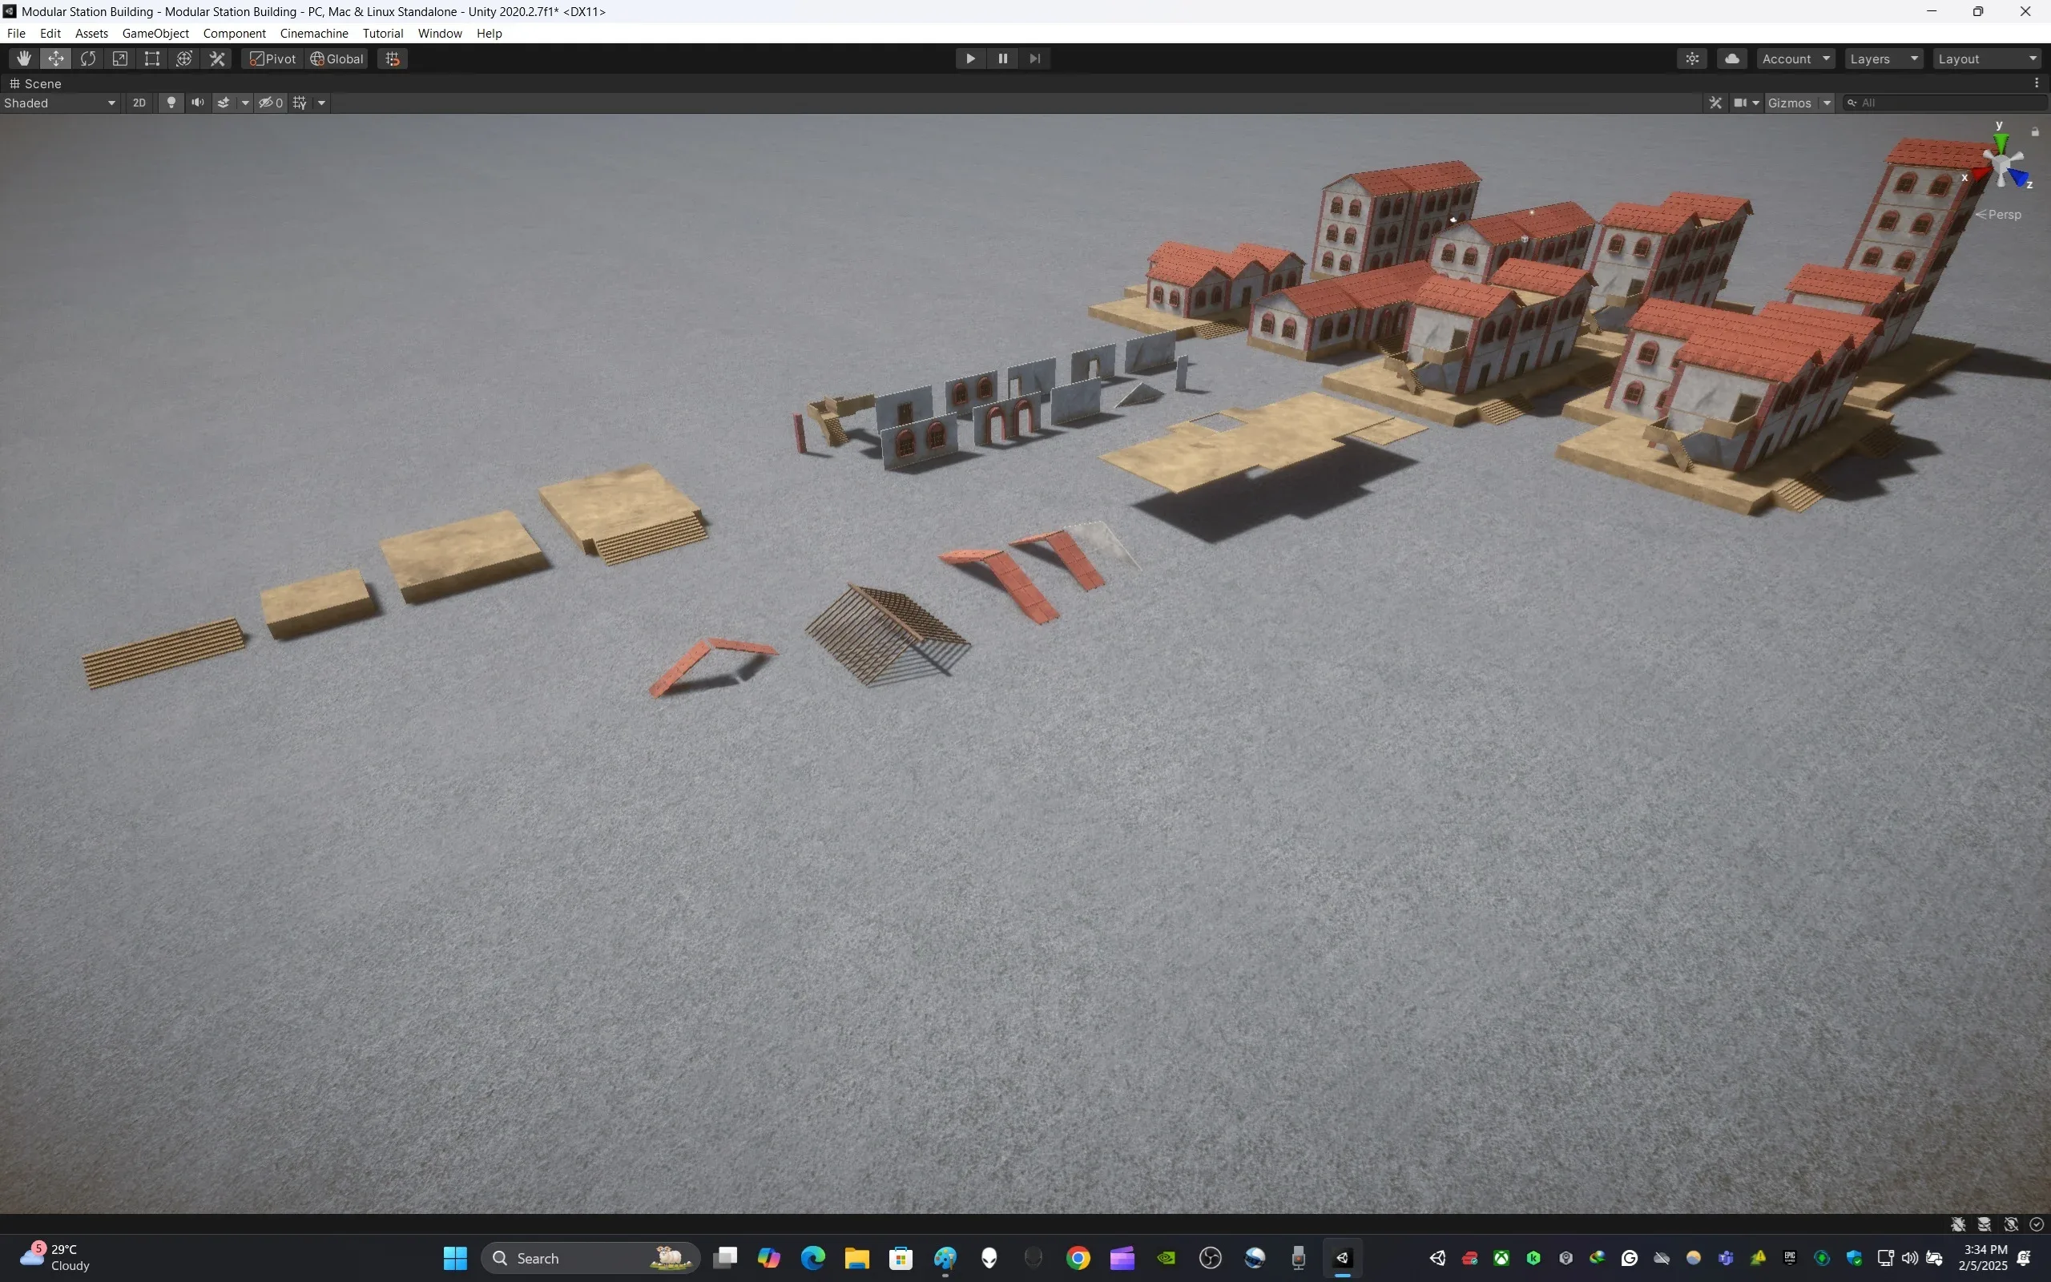This screenshot has height=1282, width=2051.
Task: Open the Shaded draw mode dropdown
Action: [x=59, y=103]
